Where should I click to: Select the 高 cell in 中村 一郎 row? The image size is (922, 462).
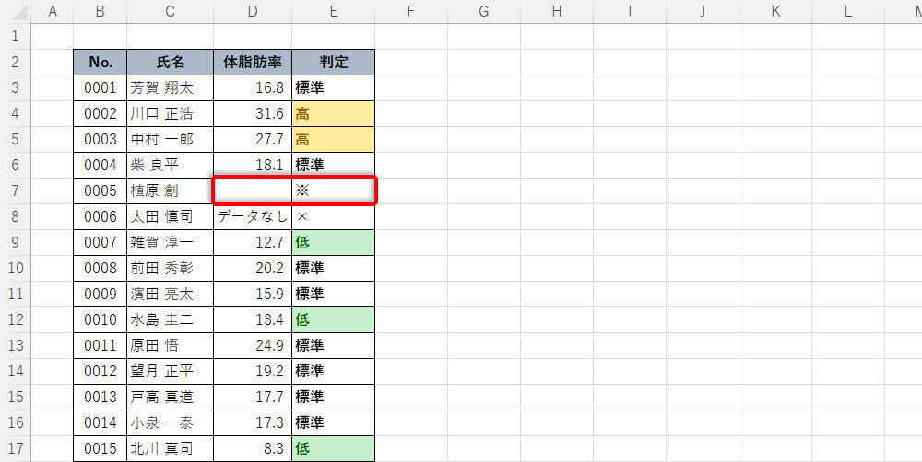point(334,140)
